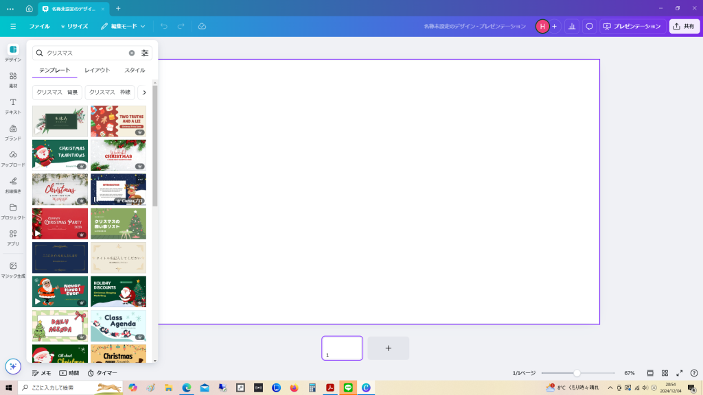Toggle the 時間 duration view
Viewport: 703px width, 395px height.
click(x=69, y=373)
